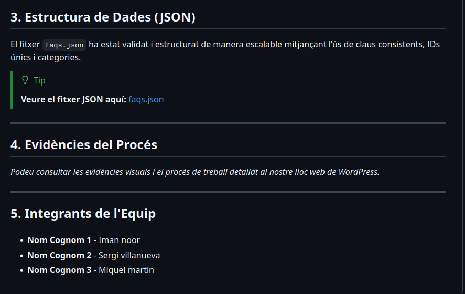Click the inline code faqs.json
This screenshot has height=294, width=465.
64,45
